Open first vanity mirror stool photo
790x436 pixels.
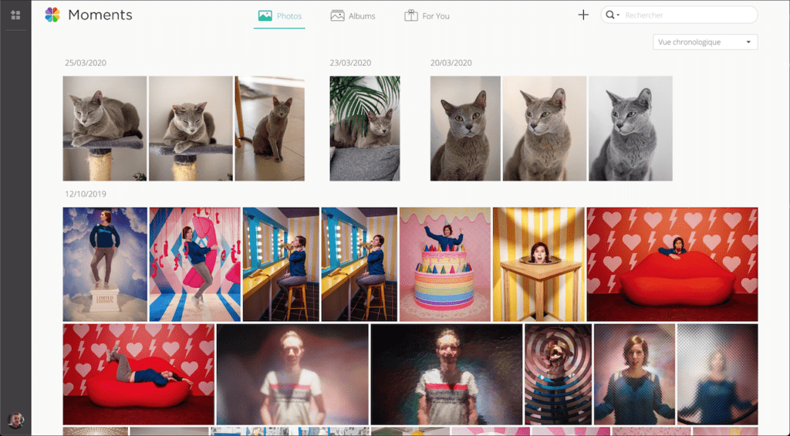tap(281, 264)
